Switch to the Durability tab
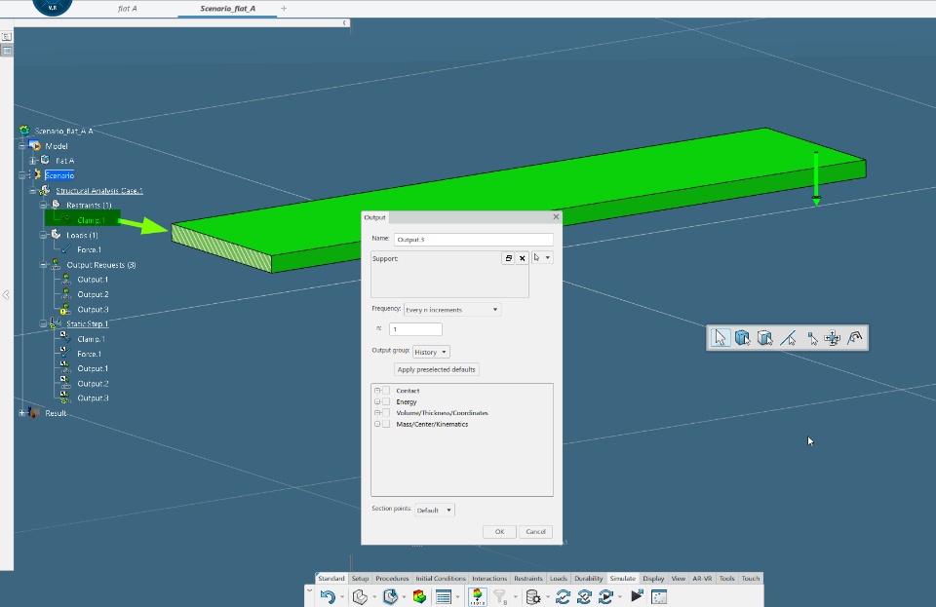This screenshot has width=936, height=607. pyautogui.click(x=589, y=579)
